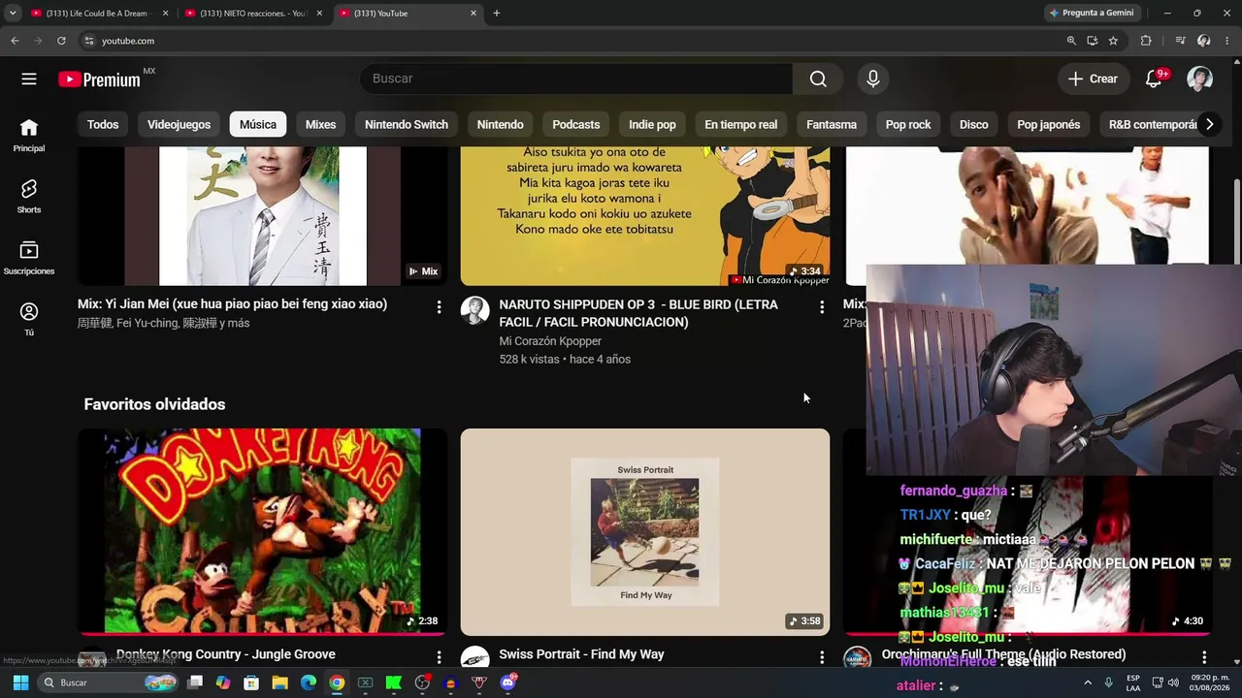Open the Chrome three-dot menu
This screenshot has width=1242, height=698.
pos(1227,41)
